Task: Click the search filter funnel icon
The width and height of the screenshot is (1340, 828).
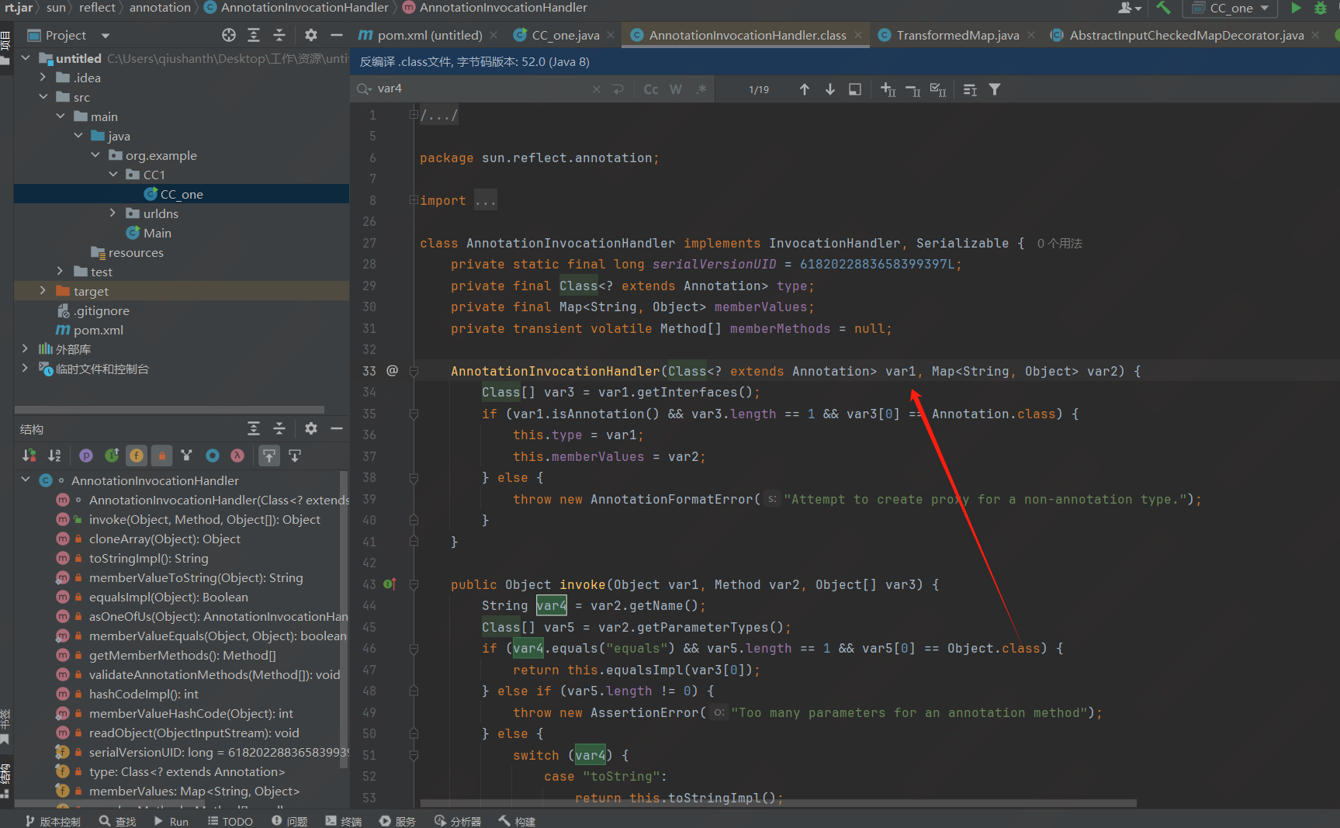Action: coord(994,89)
